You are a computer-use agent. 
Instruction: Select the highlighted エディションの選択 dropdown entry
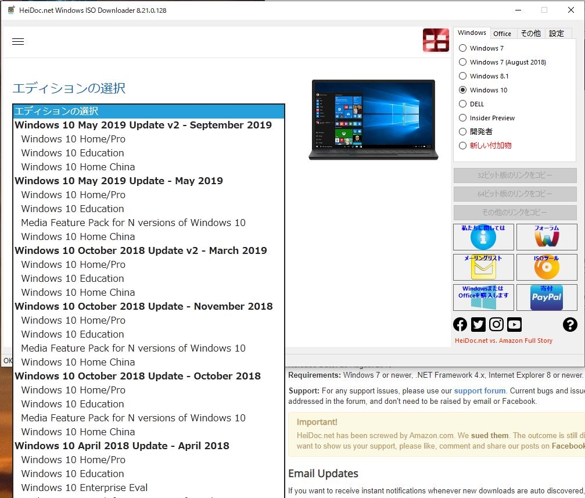149,111
